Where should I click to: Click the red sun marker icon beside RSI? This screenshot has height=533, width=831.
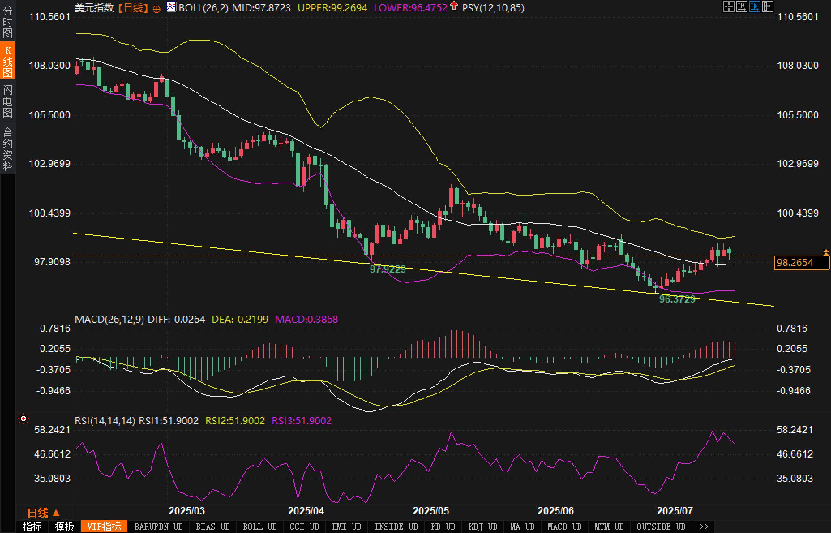point(24,419)
